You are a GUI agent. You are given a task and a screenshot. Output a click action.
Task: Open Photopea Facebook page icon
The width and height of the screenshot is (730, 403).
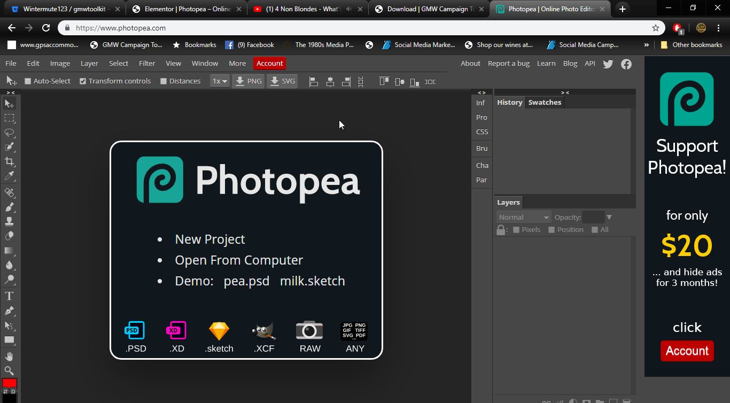tap(626, 64)
